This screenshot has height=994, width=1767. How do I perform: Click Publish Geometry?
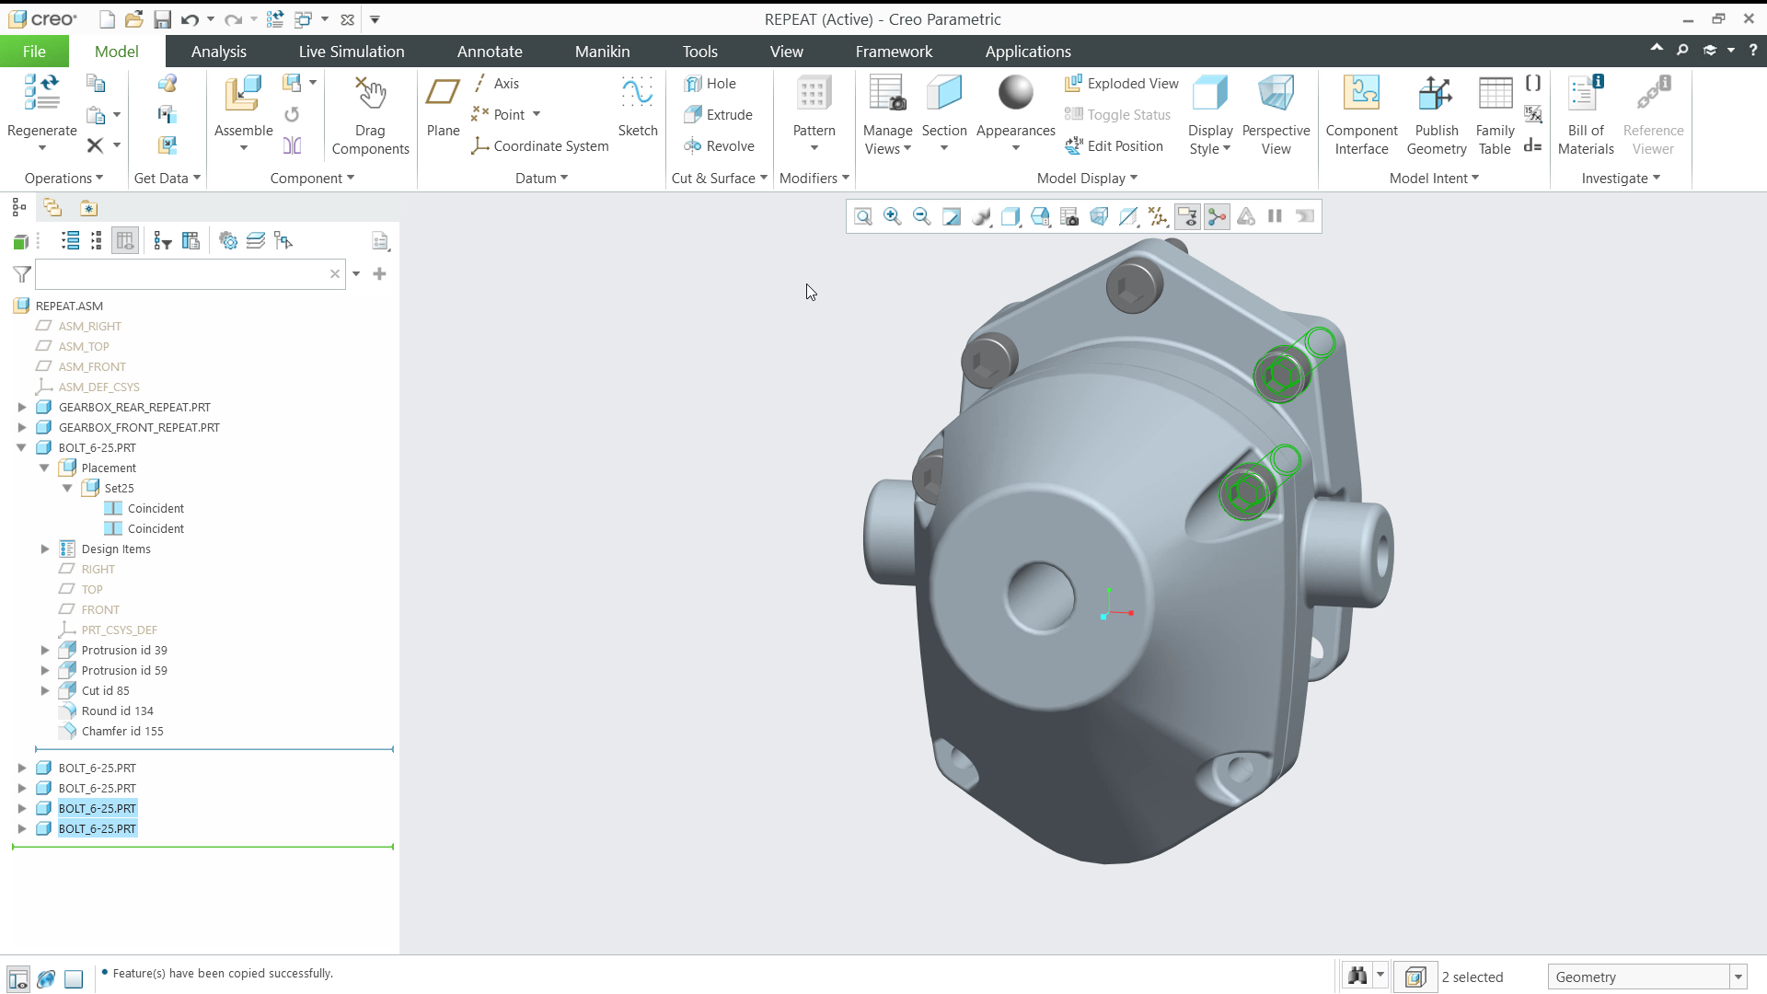[x=1436, y=116]
